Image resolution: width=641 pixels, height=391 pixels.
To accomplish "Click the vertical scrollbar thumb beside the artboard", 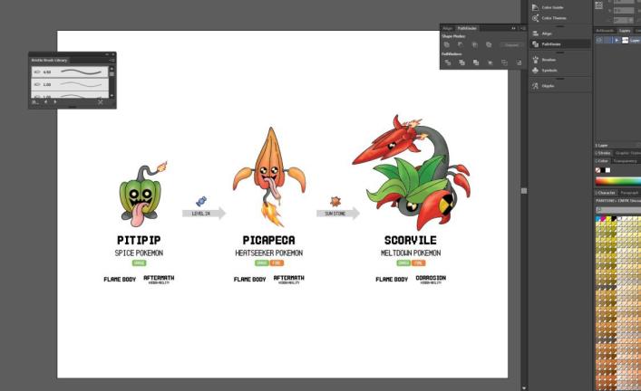I will 524,191.
